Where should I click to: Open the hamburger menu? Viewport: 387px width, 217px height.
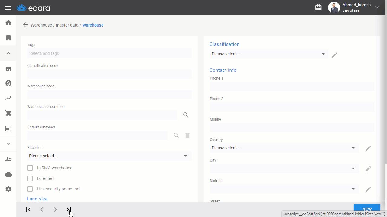(8, 8)
